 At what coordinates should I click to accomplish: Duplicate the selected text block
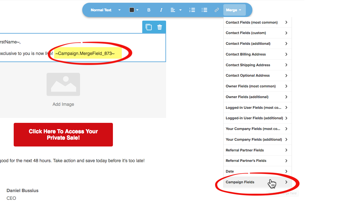tap(149, 27)
